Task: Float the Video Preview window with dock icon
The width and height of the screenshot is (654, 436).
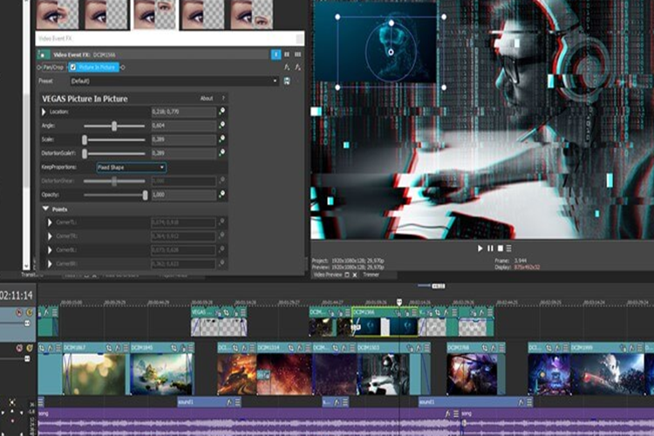Action: (x=346, y=275)
